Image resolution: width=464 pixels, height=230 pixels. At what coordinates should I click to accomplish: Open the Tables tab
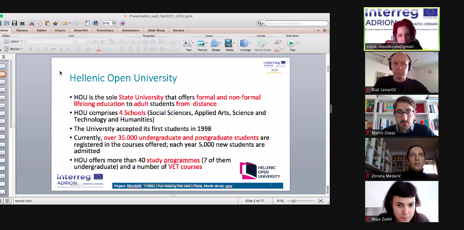tap(41, 30)
